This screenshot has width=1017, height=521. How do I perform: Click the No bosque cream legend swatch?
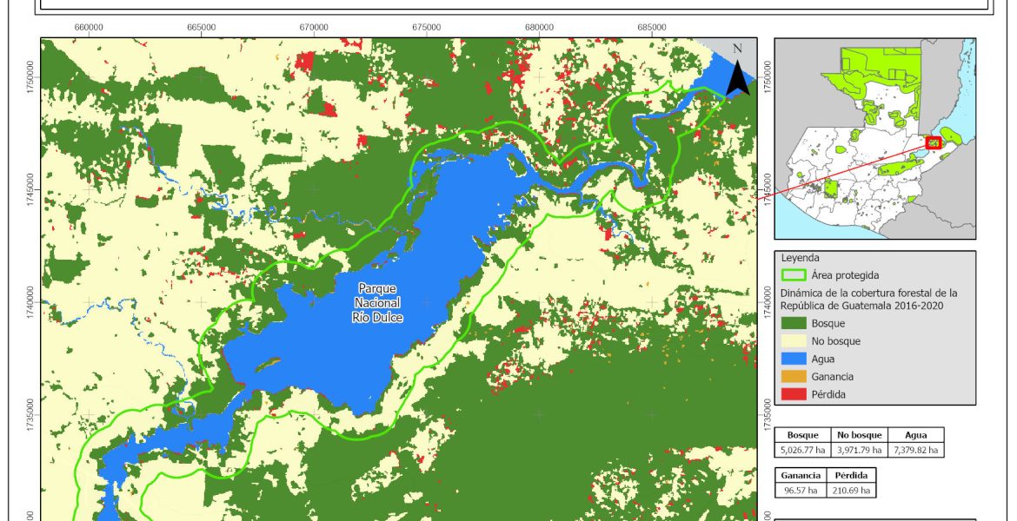click(x=793, y=341)
